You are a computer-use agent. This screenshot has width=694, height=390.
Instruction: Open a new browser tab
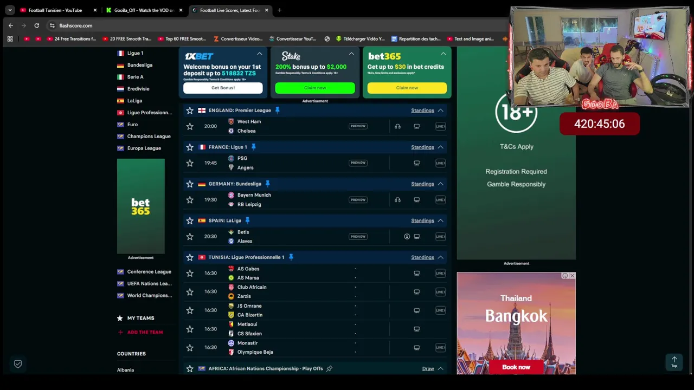coord(279,10)
